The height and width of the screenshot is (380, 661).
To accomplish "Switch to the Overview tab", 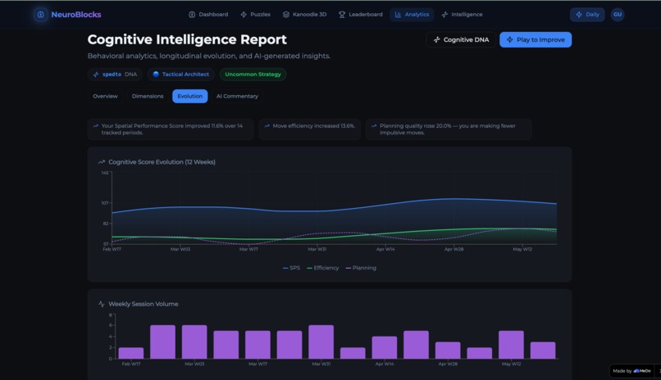I will click(106, 96).
